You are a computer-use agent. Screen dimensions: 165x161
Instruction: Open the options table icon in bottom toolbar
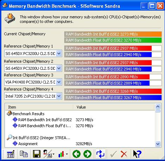point(11,154)
